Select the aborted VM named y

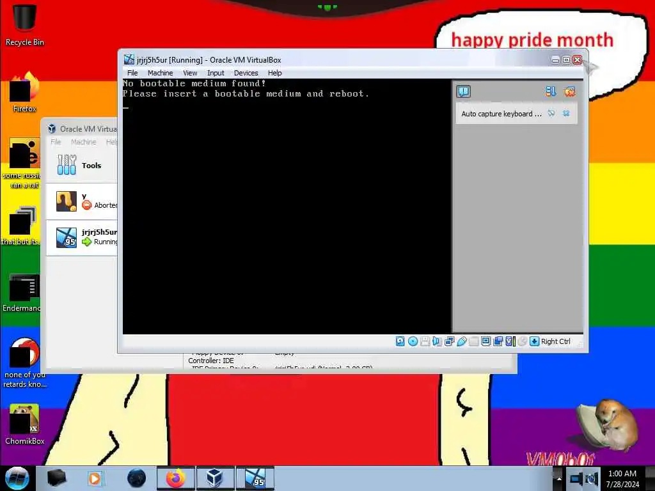81,201
